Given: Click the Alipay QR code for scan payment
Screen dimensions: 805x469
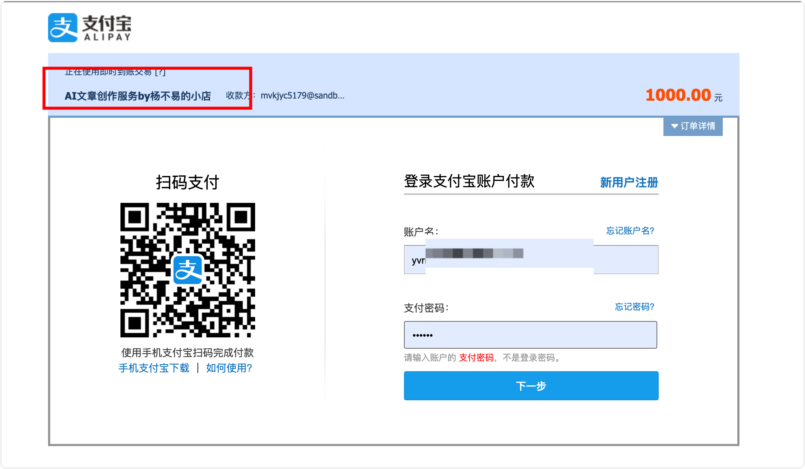Looking at the screenshot, I should (x=188, y=270).
